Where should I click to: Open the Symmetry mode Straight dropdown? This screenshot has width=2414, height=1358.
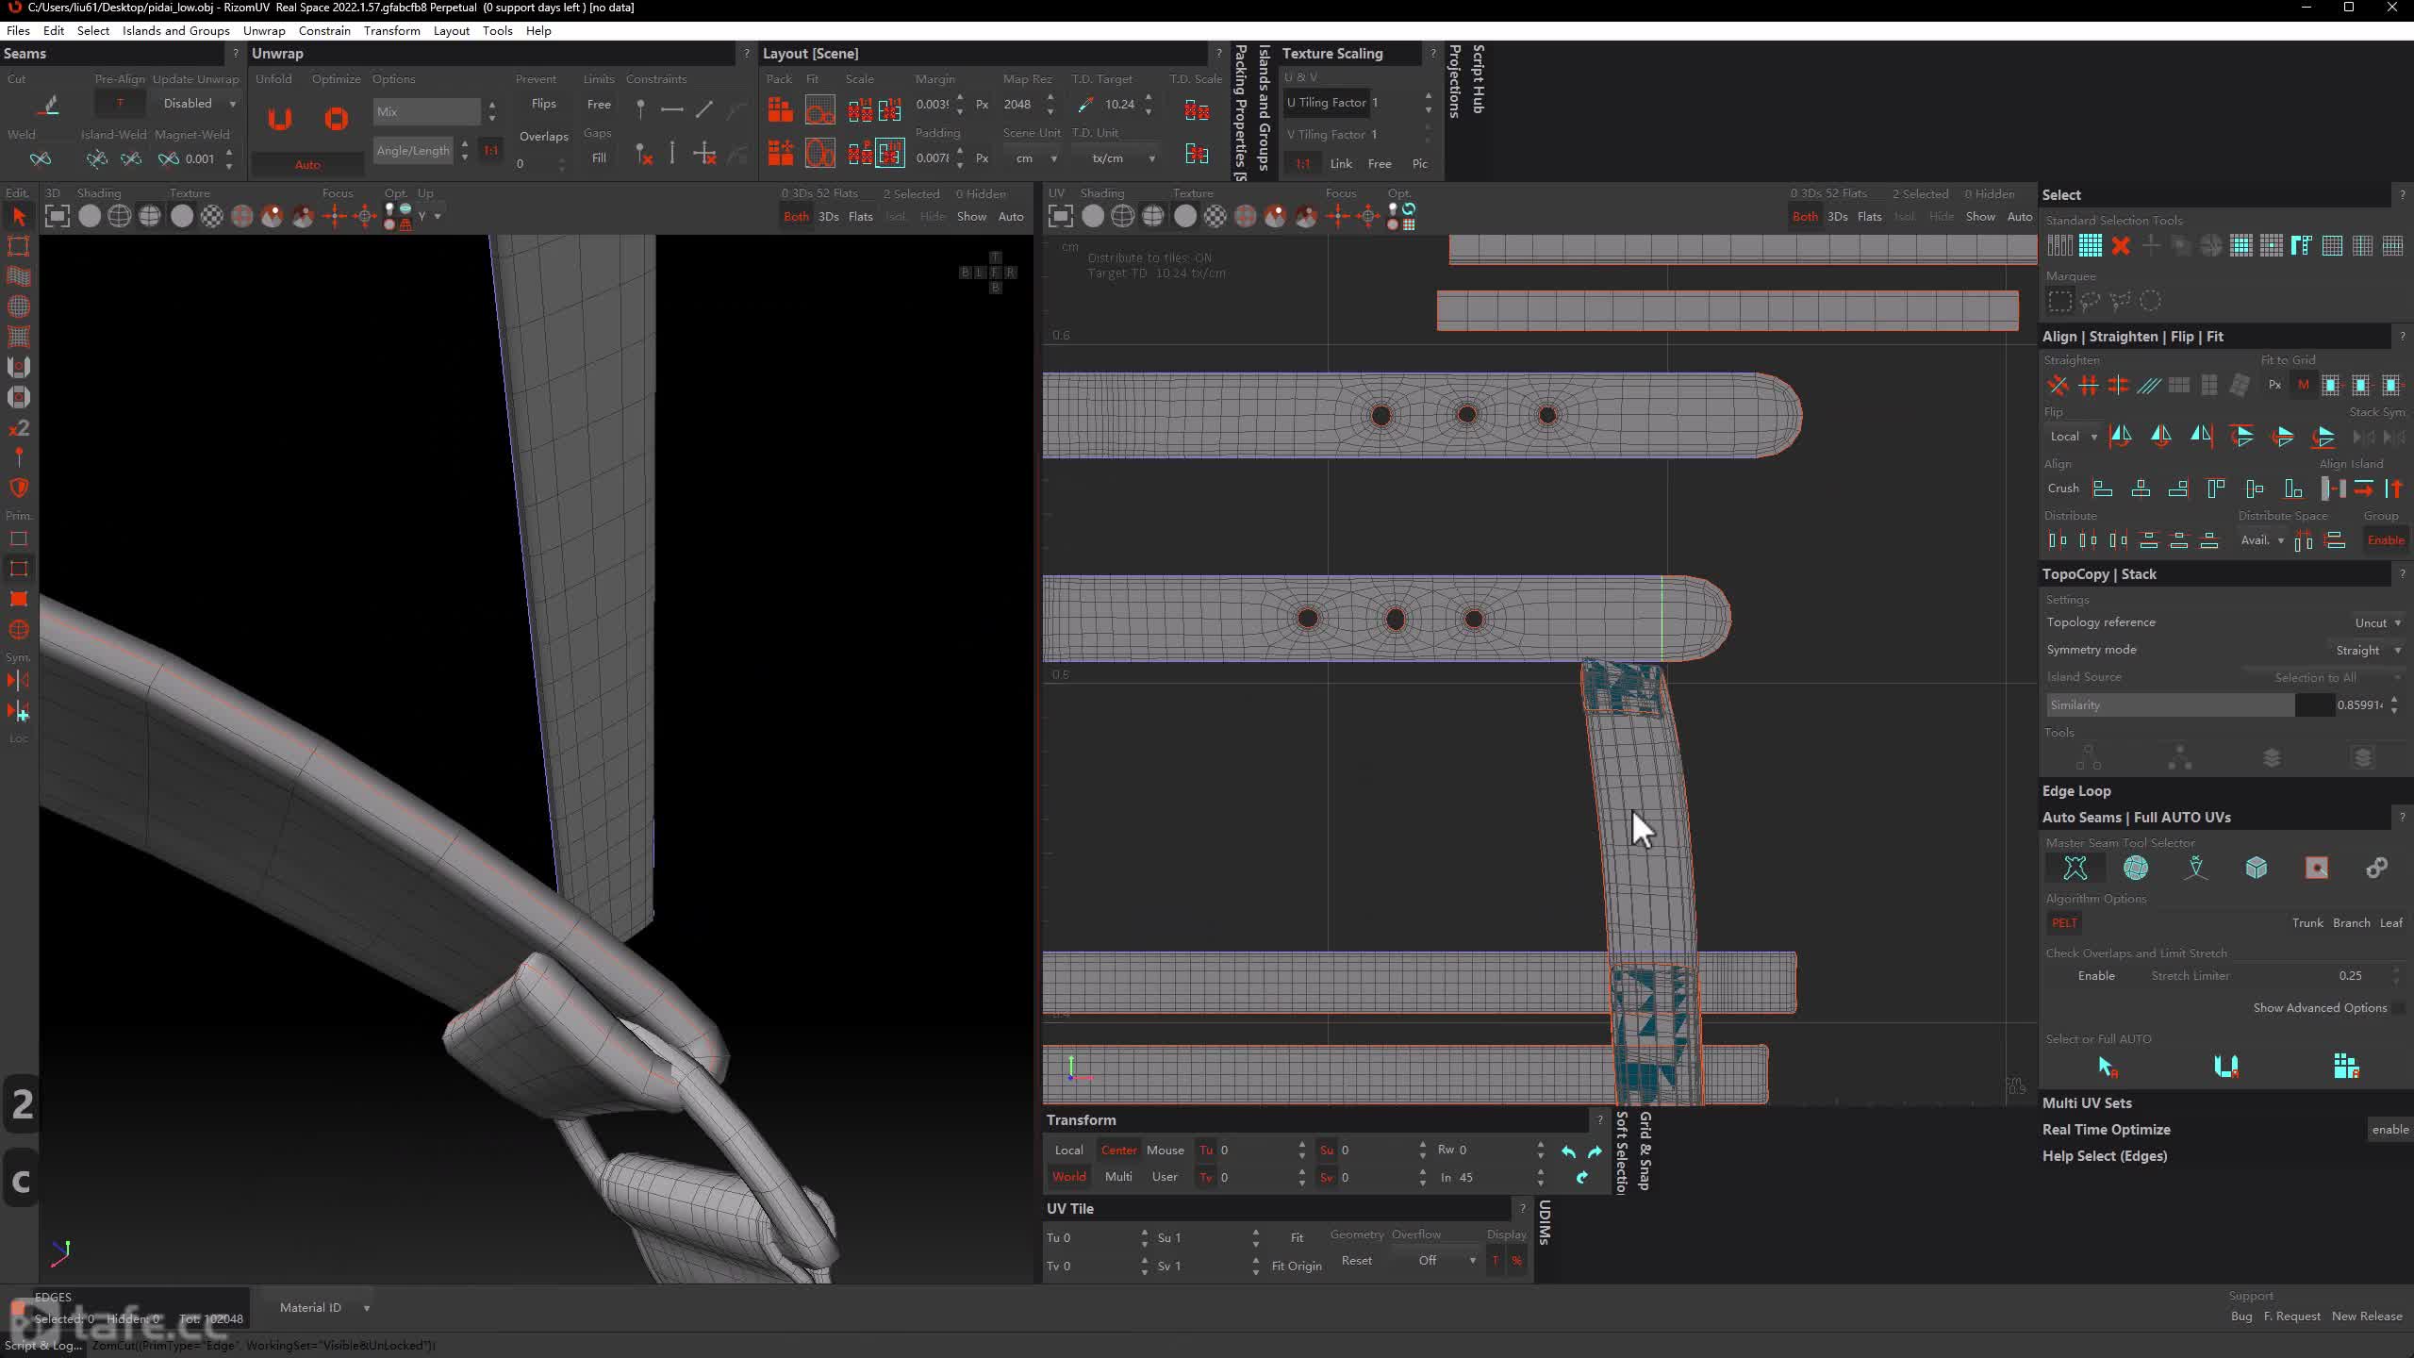pos(2368,651)
